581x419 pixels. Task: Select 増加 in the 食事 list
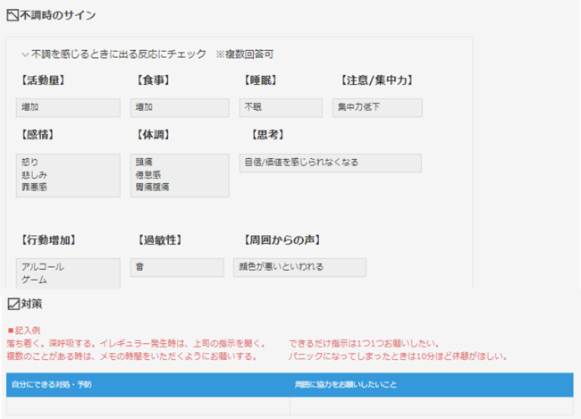pos(143,107)
